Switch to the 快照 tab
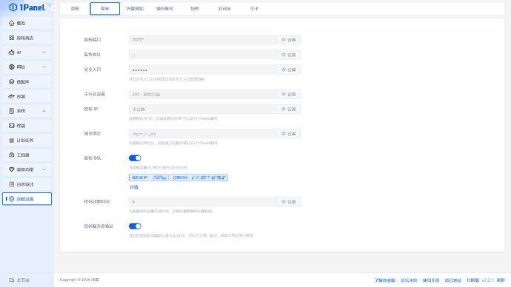The image size is (511, 287). click(195, 8)
